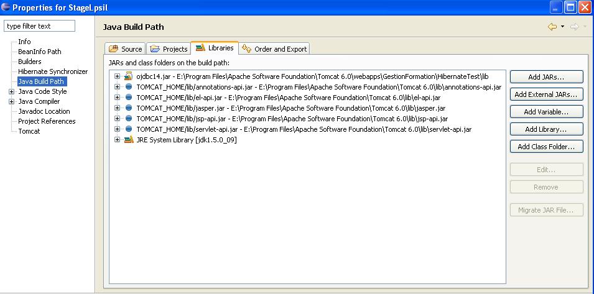Click the el-api.jar variable icon
The image size is (594, 294).
(x=129, y=97)
